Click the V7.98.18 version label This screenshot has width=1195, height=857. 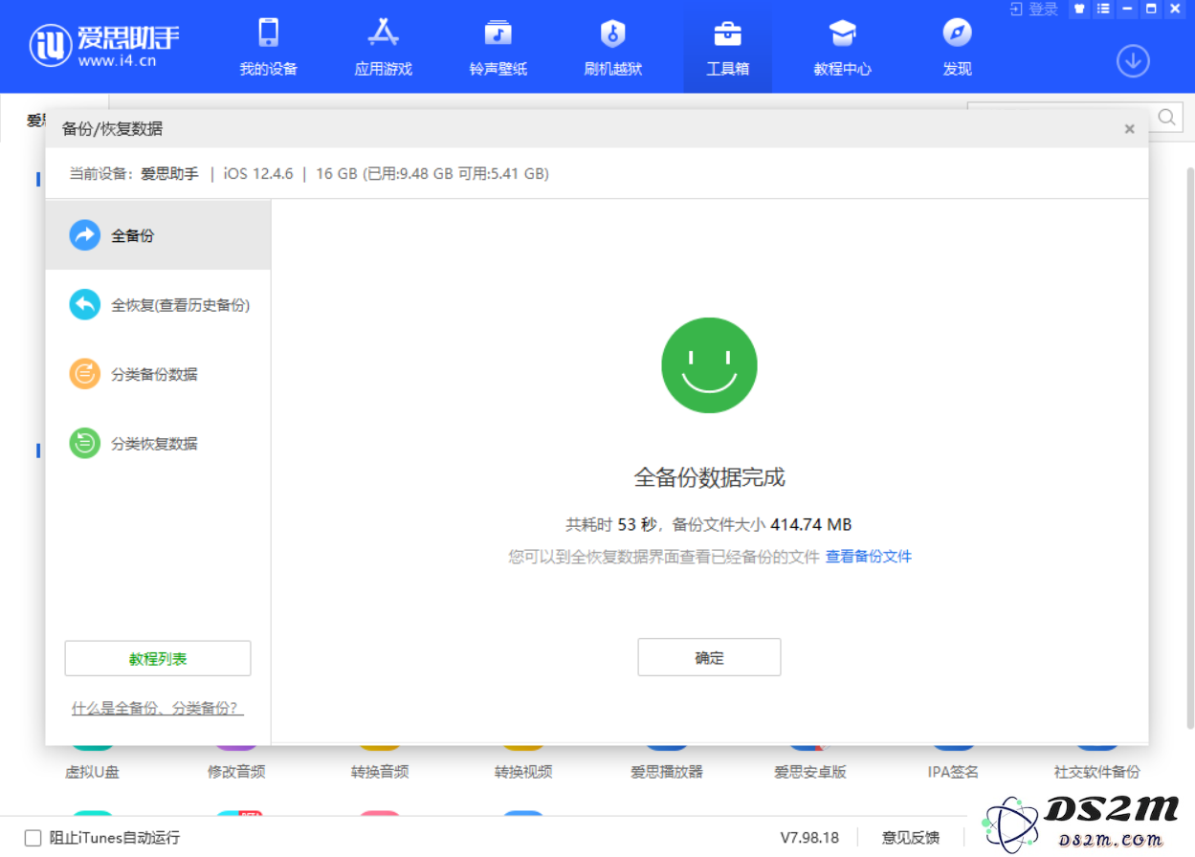[x=809, y=838]
